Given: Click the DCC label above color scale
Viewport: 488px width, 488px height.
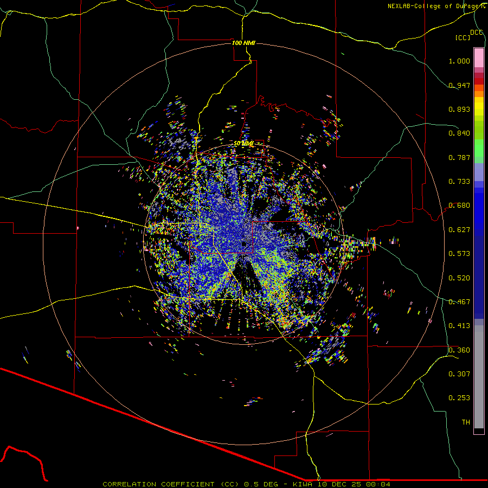Looking at the screenshot, I should pyautogui.click(x=476, y=33).
